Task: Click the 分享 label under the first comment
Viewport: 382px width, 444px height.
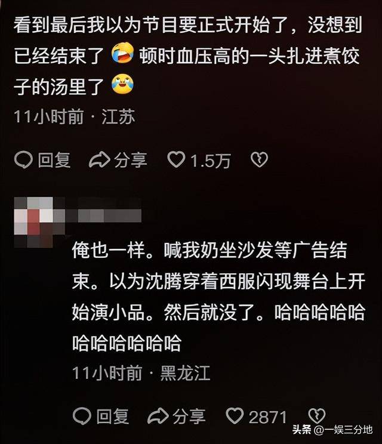Action: (x=131, y=161)
